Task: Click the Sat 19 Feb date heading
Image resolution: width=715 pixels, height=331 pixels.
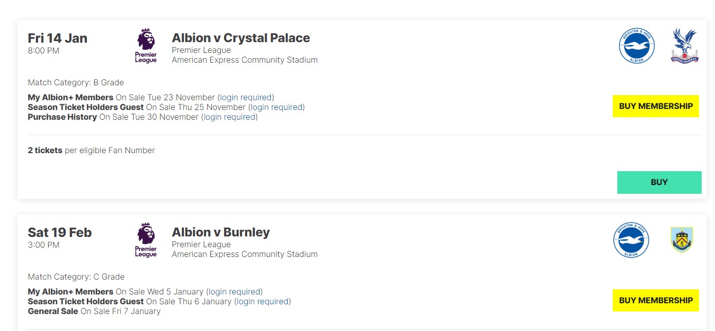Action: [x=60, y=232]
